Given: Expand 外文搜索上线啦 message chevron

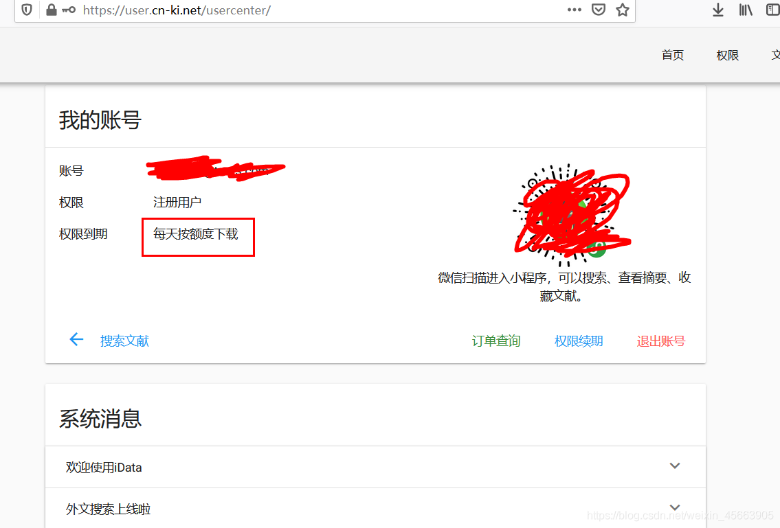Looking at the screenshot, I should click(675, 507).
